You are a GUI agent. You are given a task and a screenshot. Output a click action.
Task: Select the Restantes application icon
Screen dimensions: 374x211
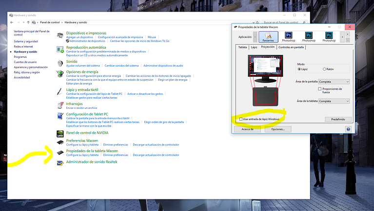pos(268,36)
